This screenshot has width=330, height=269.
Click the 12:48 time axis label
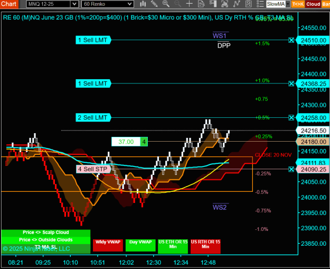tap(208, 263)
